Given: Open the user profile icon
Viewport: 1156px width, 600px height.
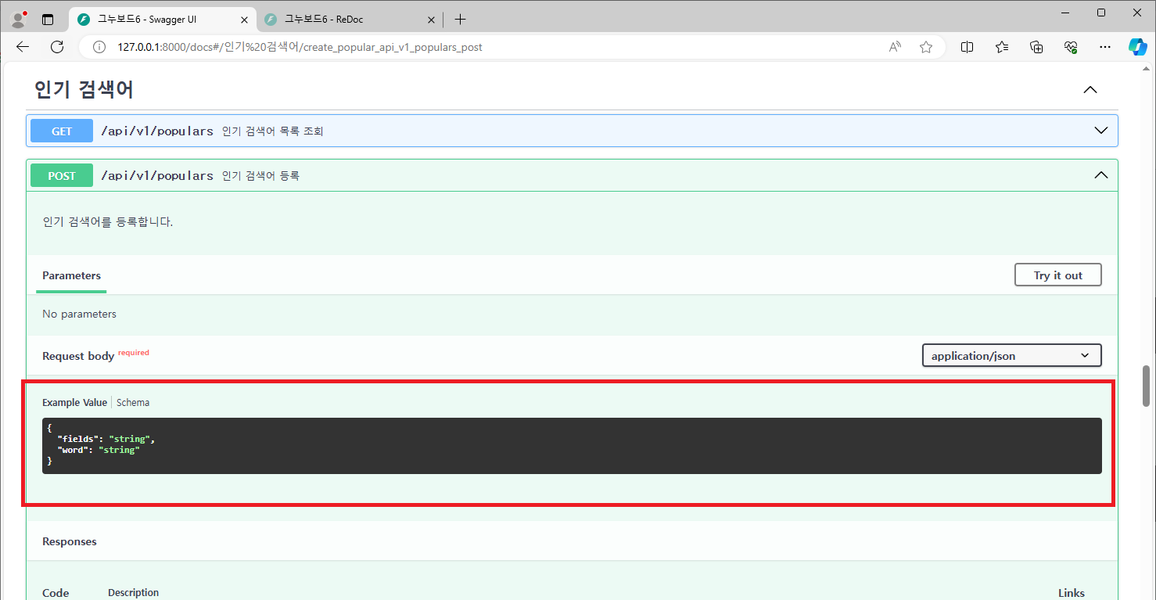Looking at the screenshot, I should coord(19,20).
